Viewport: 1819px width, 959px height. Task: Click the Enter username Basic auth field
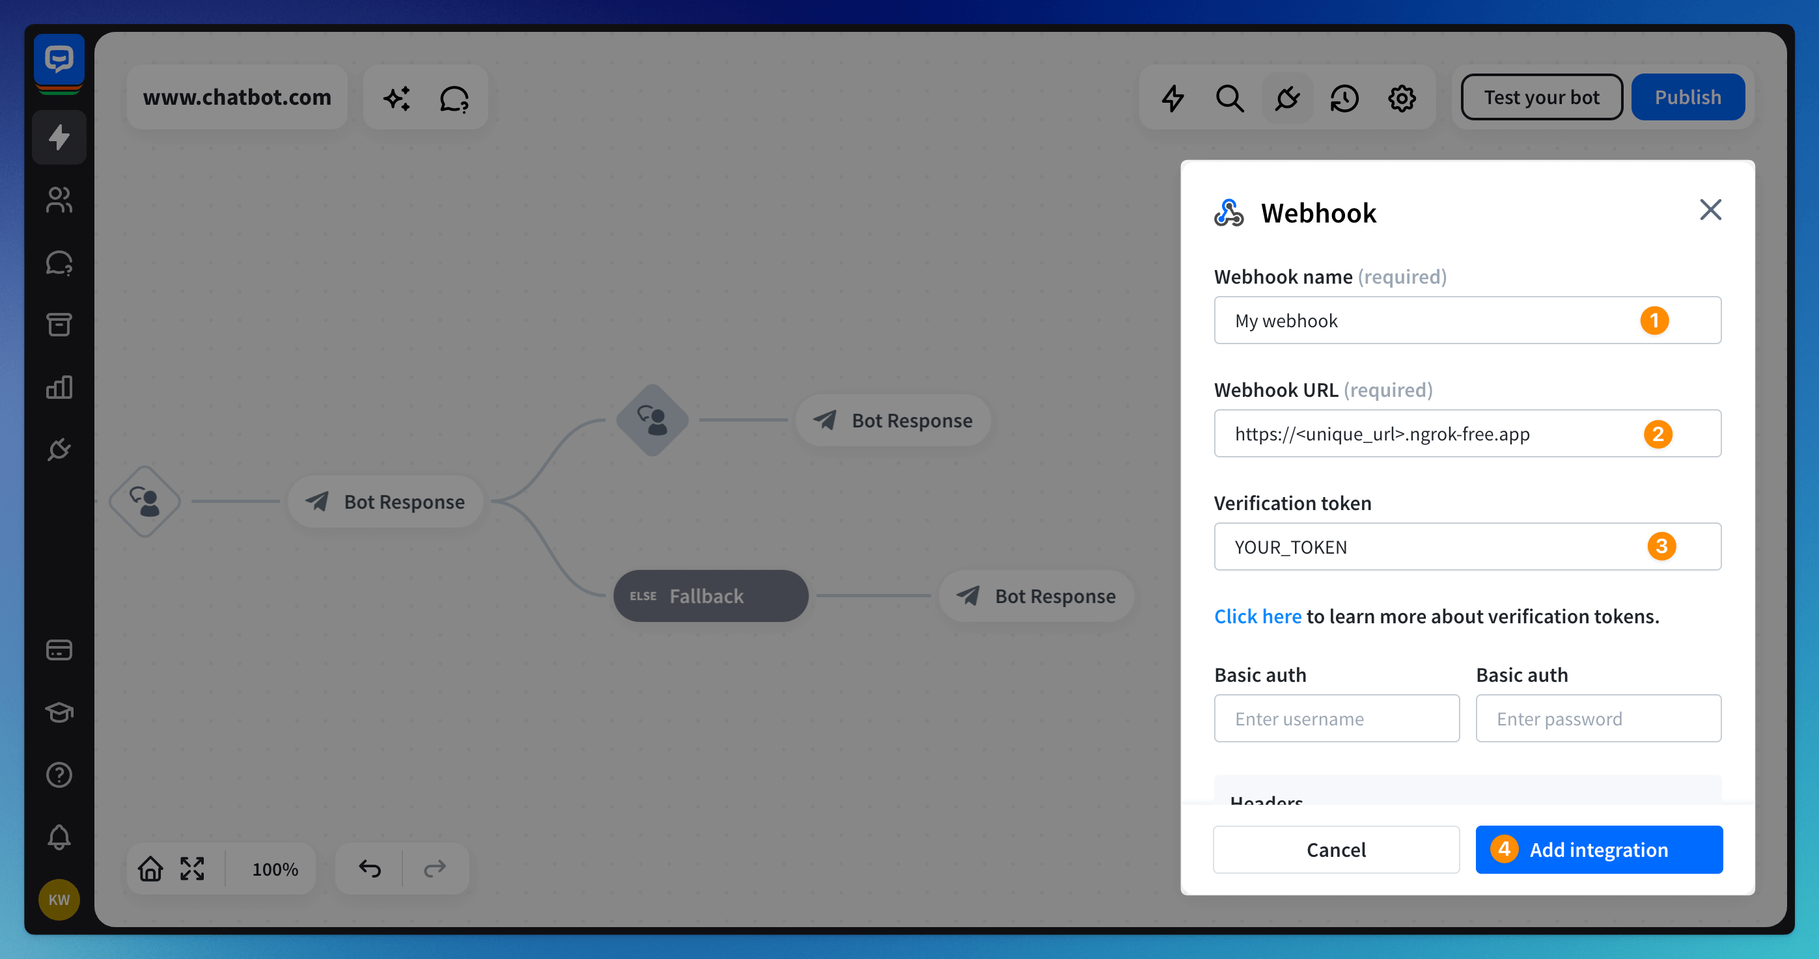(1336, 718)
